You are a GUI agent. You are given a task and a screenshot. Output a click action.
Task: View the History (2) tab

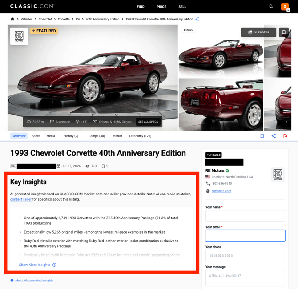[x=71, y=136]
